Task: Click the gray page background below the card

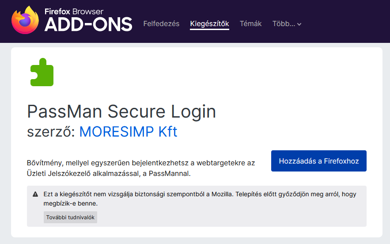Action: tap(195, 241)
